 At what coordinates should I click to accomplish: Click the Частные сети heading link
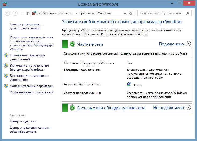90,44
